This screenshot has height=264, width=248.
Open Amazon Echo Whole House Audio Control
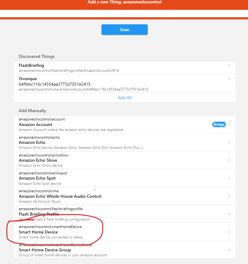point(60,196)
